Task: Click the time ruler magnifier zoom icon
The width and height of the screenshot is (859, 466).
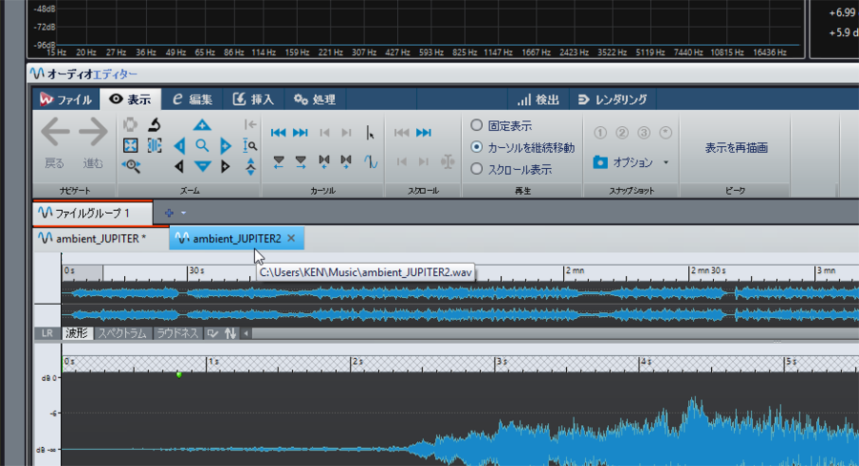Action: 250,146
